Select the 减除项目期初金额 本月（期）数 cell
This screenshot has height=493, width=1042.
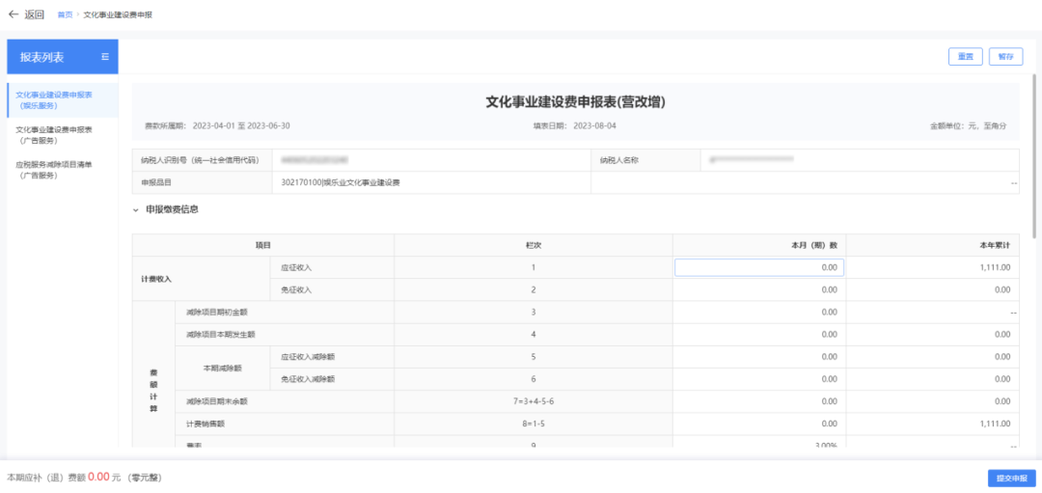[x=758, y=312]
